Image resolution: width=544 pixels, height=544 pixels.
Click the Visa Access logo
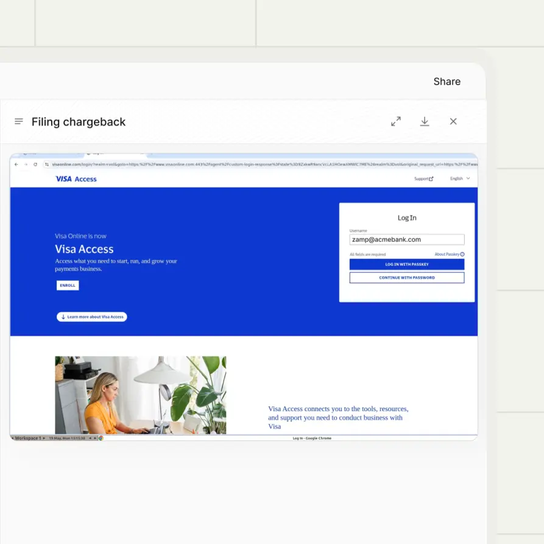[76, 179]
